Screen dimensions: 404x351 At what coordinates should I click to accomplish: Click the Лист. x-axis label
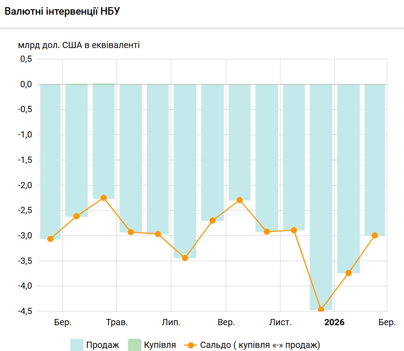point(280,323)
